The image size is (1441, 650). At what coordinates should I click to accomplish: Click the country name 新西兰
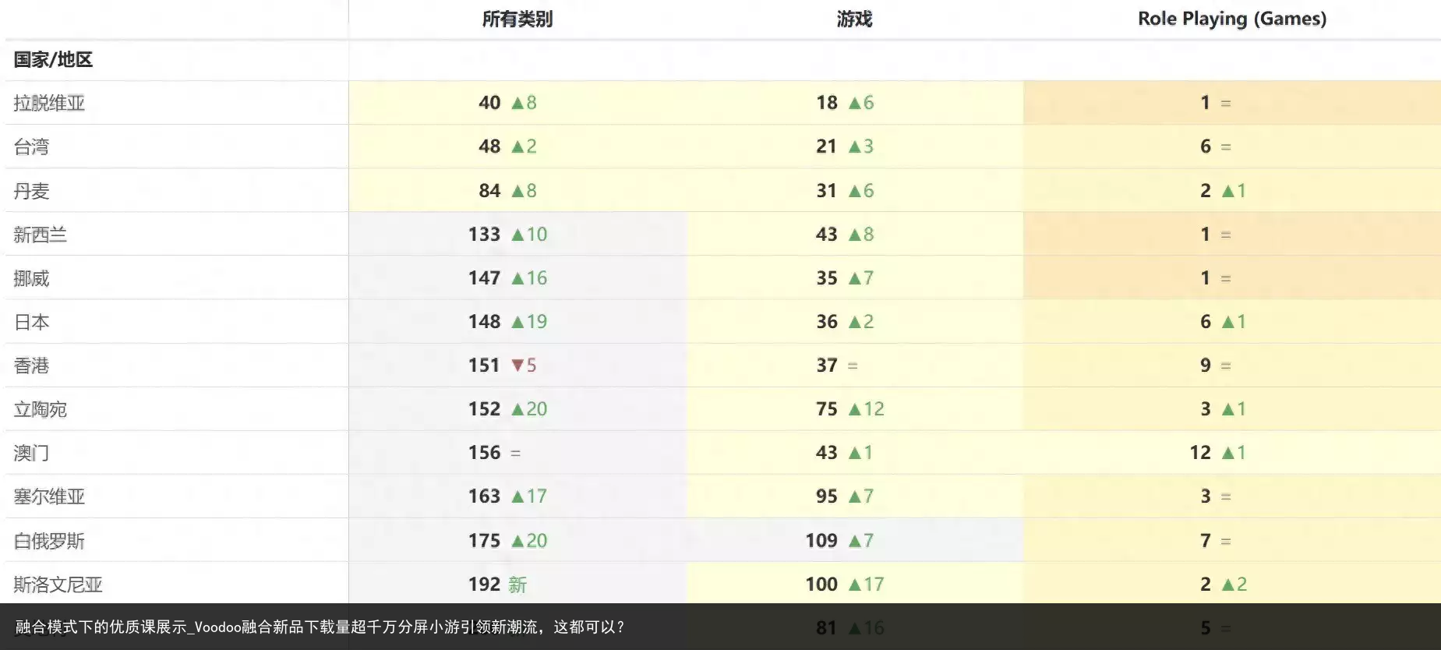pyautogui.click(x=41, y=235)
